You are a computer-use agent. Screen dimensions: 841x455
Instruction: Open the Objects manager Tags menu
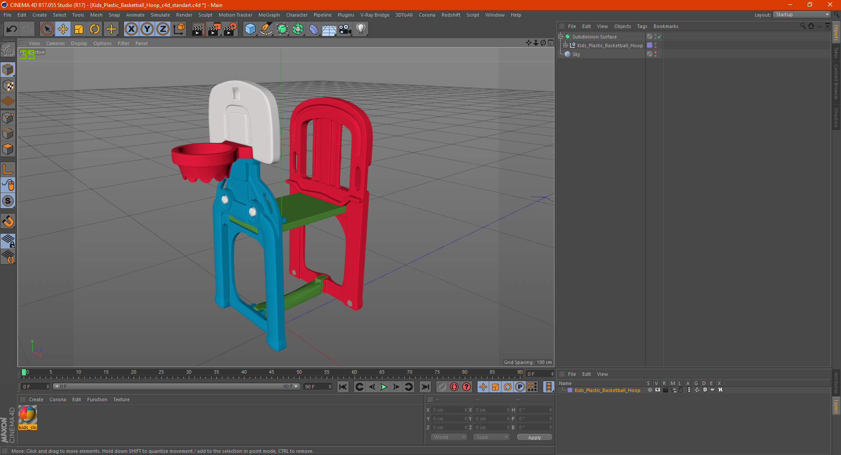coord(642,26)
